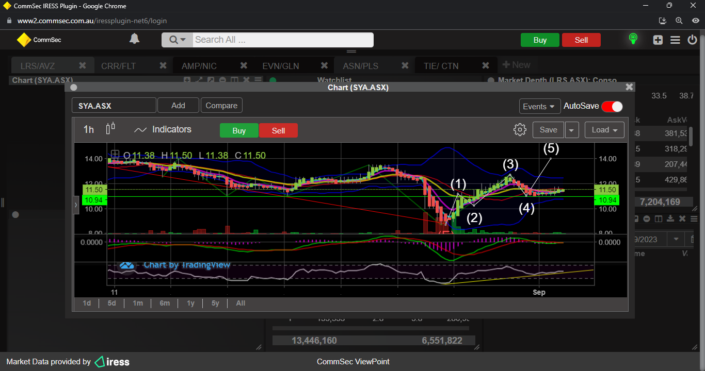Screen dimensions: 705x371
Task: Select the 6m time range
Action: 165,303
